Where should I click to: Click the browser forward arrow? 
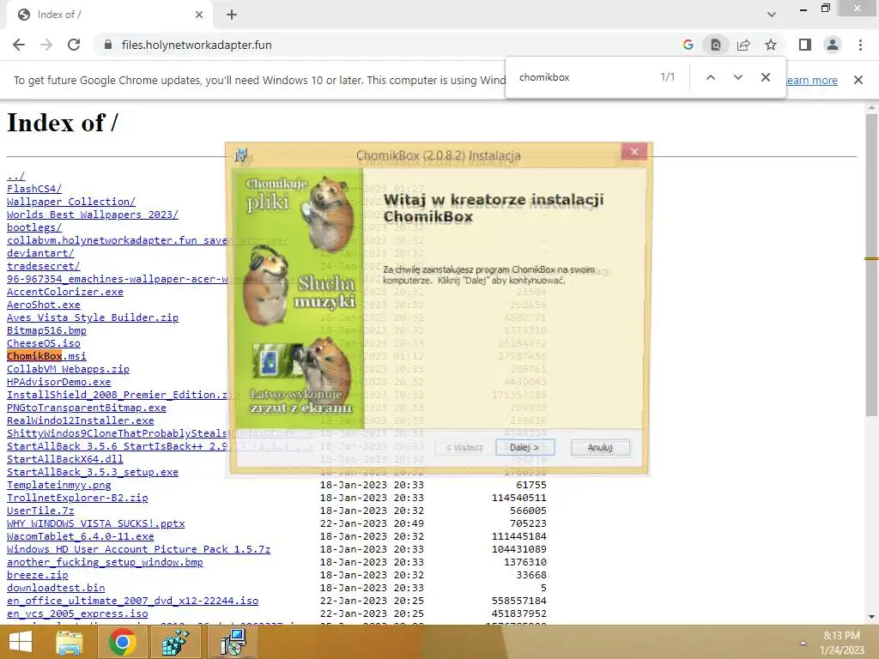pos(46,45)
